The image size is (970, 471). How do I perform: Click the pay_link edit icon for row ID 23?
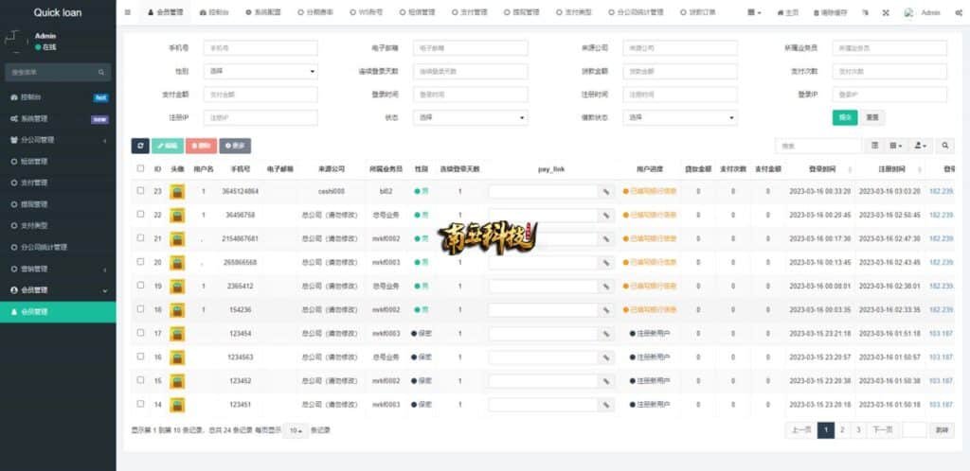606,191
